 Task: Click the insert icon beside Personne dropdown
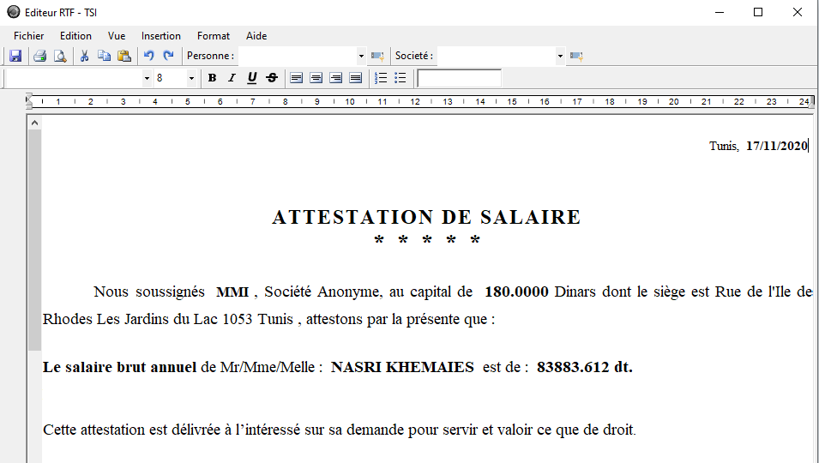(x=377, y=56)
